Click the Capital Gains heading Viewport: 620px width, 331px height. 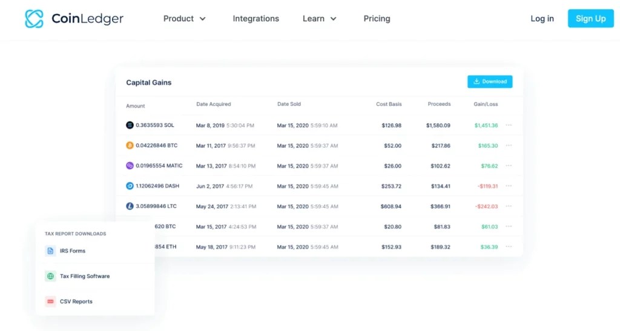pyautogui.click(x=149, y=82)
